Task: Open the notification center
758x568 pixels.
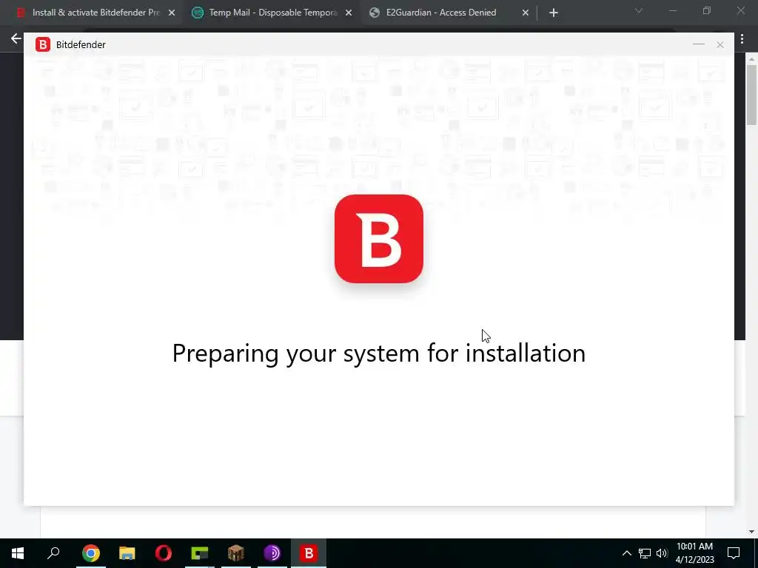Action: (x=734, y=553)
